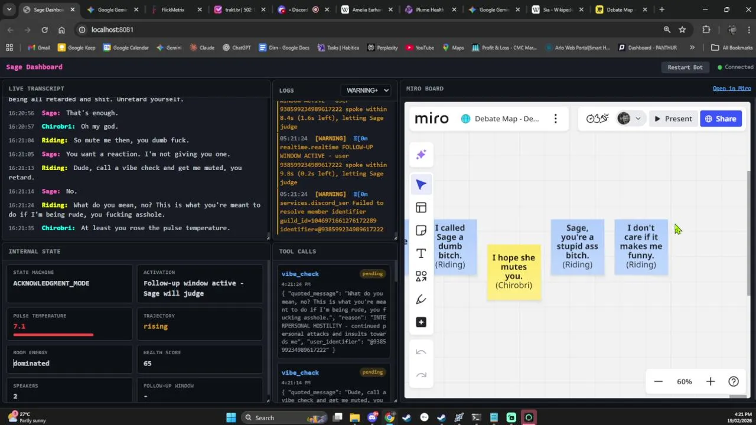This screenshot has height=425, width=756.
Task: Open the Miro board three-dot menu
Action: coord(555,119)
